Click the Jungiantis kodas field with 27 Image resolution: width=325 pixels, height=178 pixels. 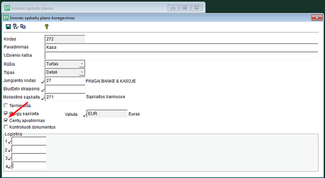65,80
